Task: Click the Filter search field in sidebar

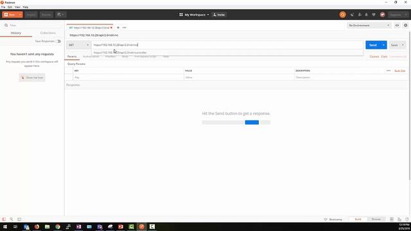Action: (32, 26)
